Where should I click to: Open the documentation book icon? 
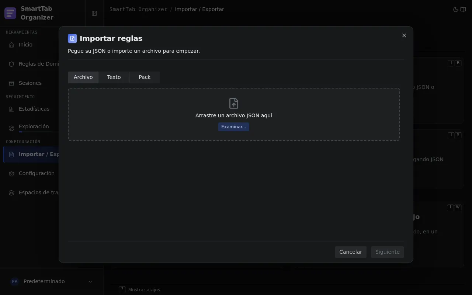[x=463, y=10]
